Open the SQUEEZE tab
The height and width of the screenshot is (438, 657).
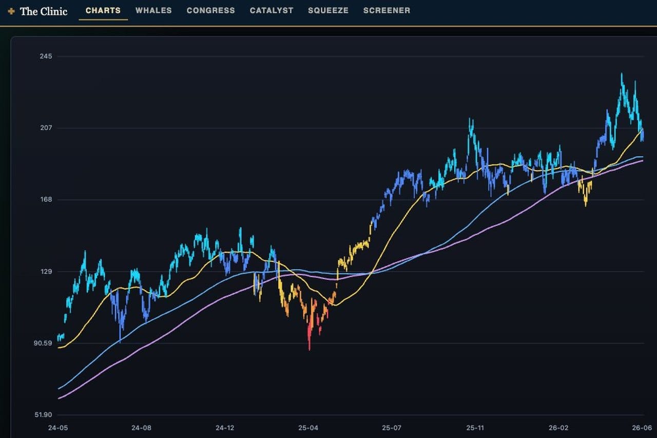[328, 10]
